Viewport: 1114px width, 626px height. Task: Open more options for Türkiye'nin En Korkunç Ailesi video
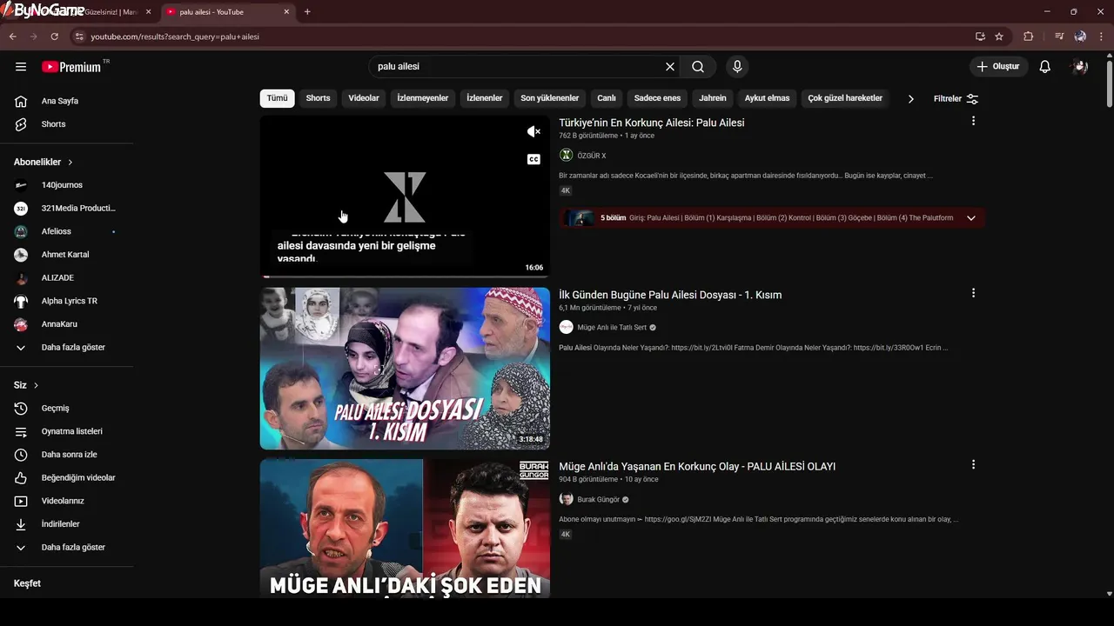coord(973,121)
